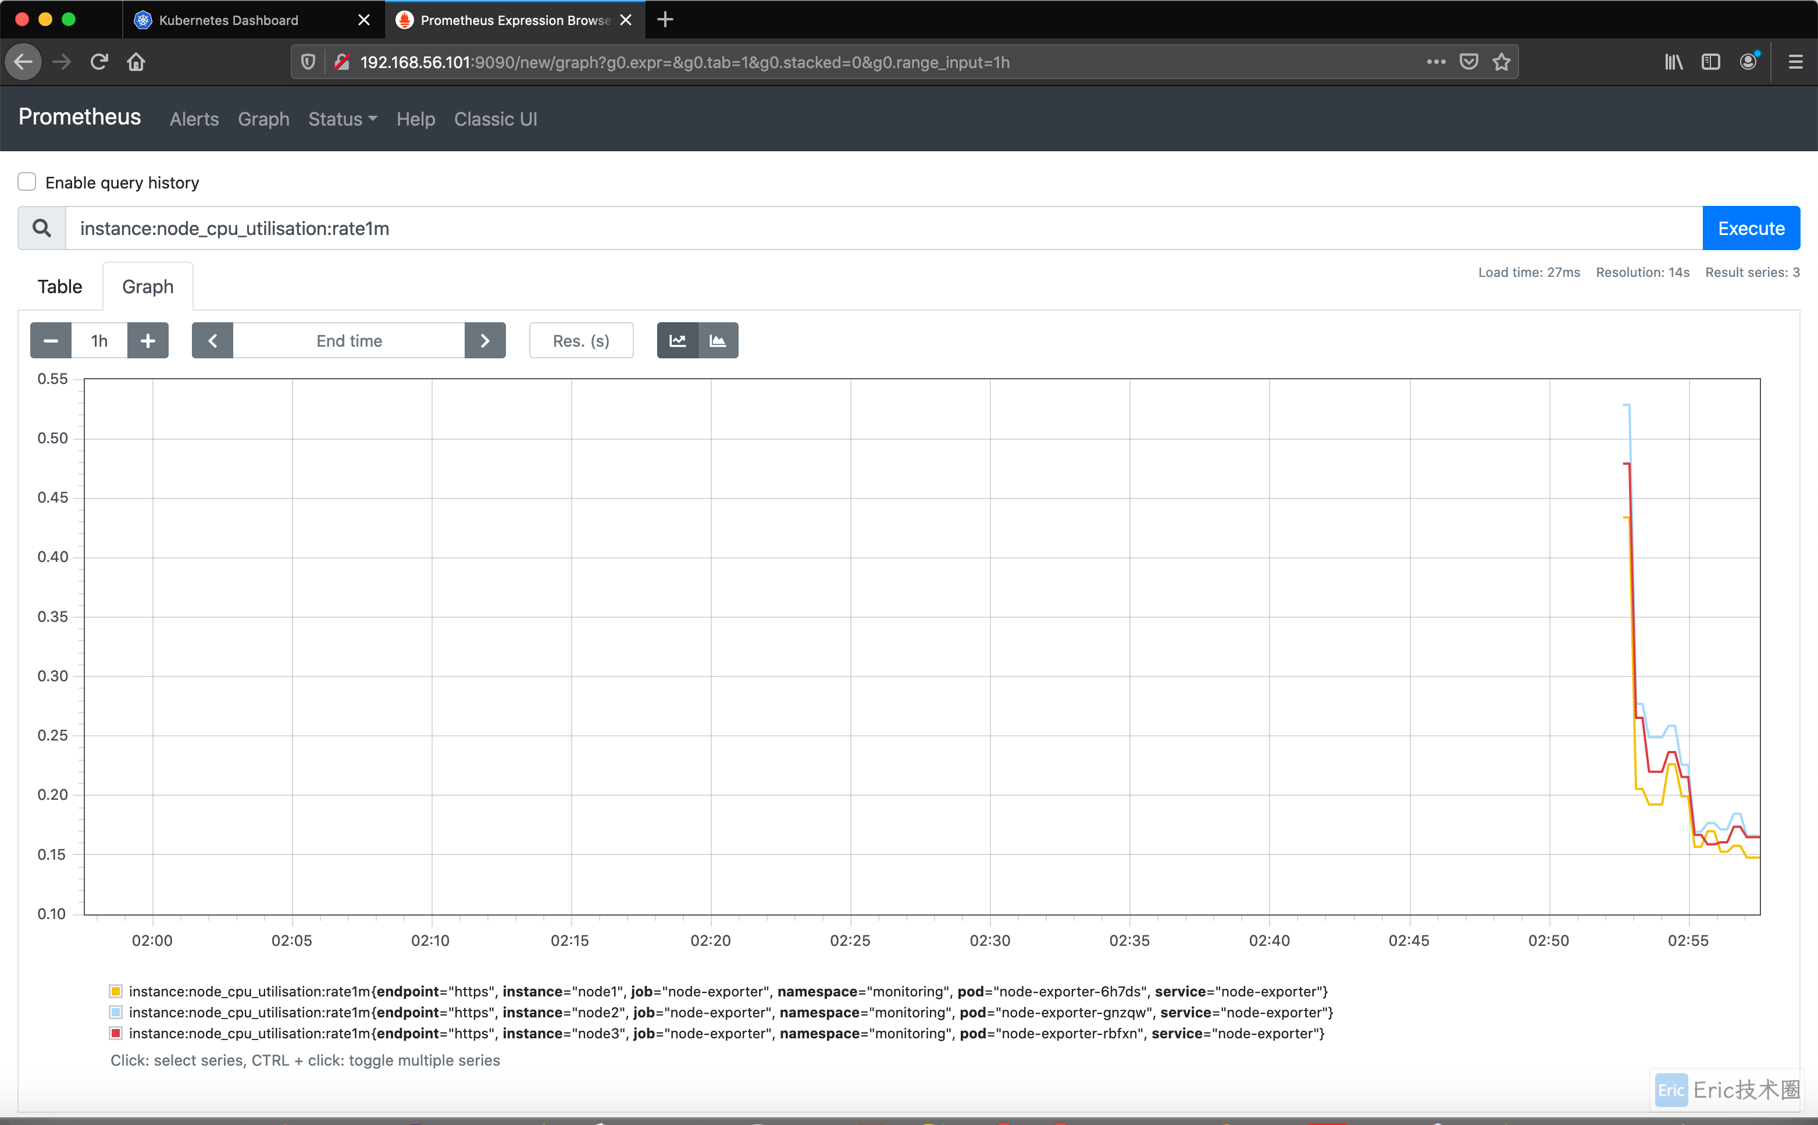Go to the browser home page
The width and height of the screenshot is (1818, 1125).
tap(136, 62)
